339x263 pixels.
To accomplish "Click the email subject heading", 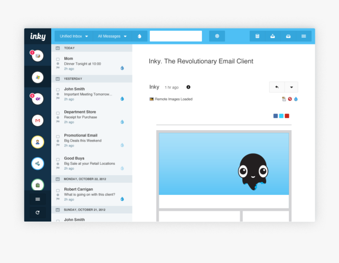I will [x=201, y=61].
